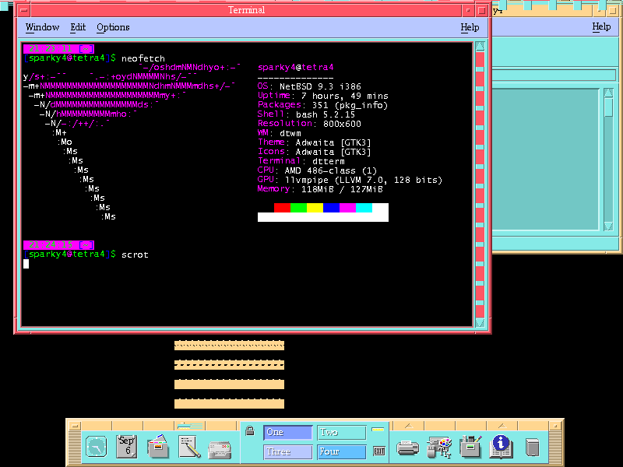
Task: Click the printer icon on the panel
Action: point(407,448)
